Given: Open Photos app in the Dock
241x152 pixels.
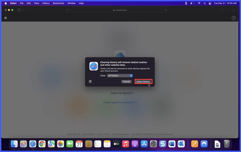Looking at the screenshot, I should pos(60,144).
